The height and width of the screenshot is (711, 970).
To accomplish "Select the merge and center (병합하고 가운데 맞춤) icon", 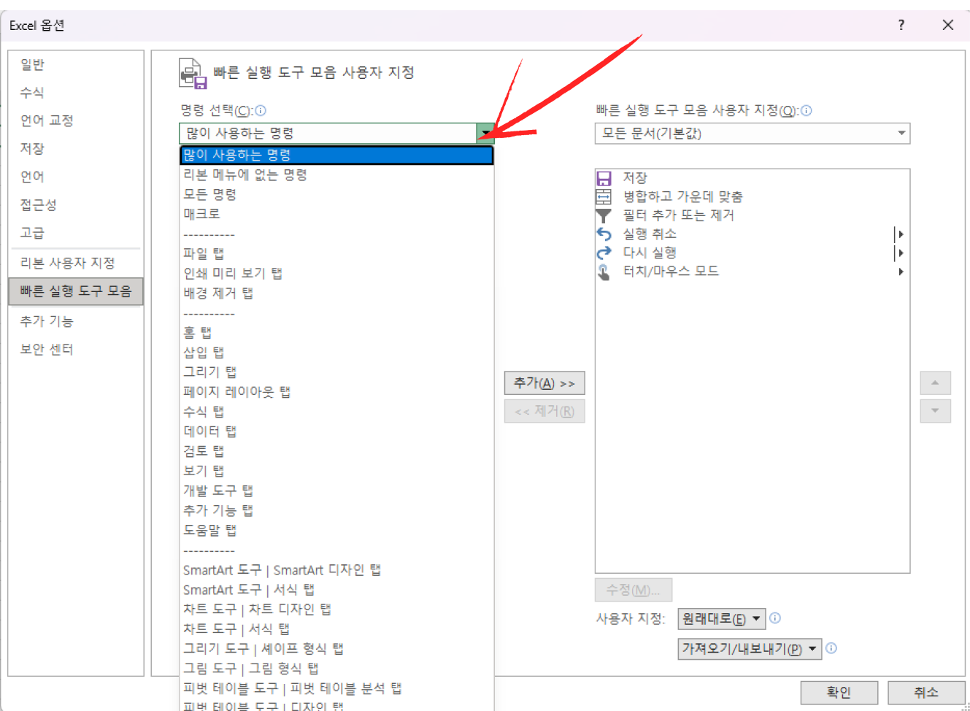I will pyautogui.click(x=604, y=196).
